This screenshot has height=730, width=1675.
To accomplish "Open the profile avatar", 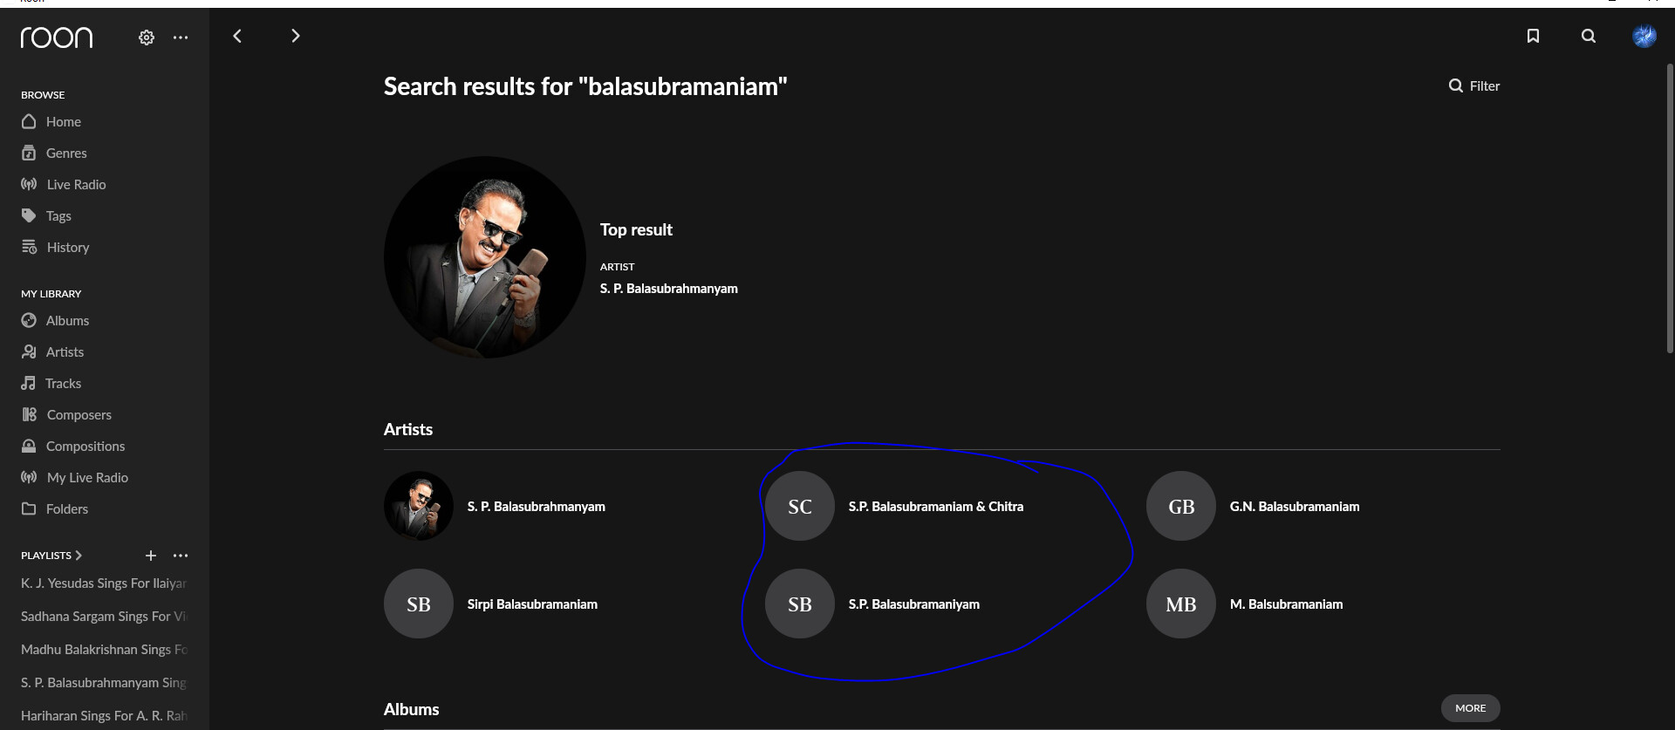I will (1644, 36).
